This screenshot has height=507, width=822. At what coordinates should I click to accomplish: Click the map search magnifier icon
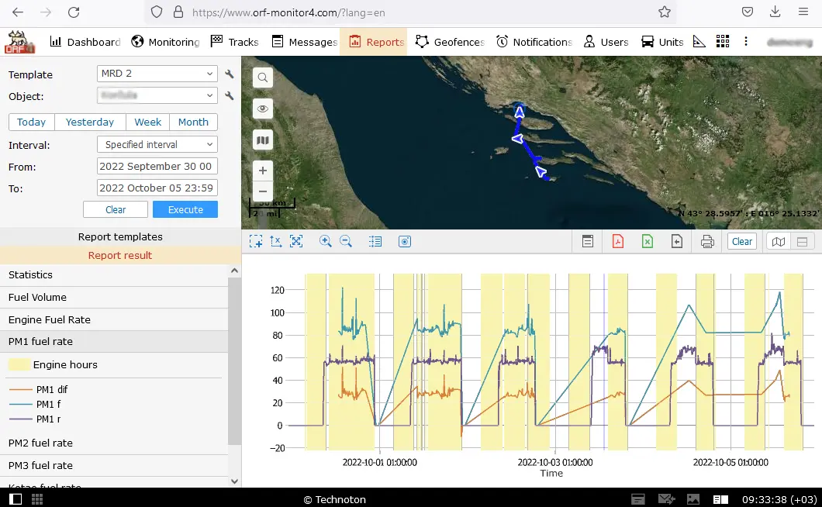263,78
